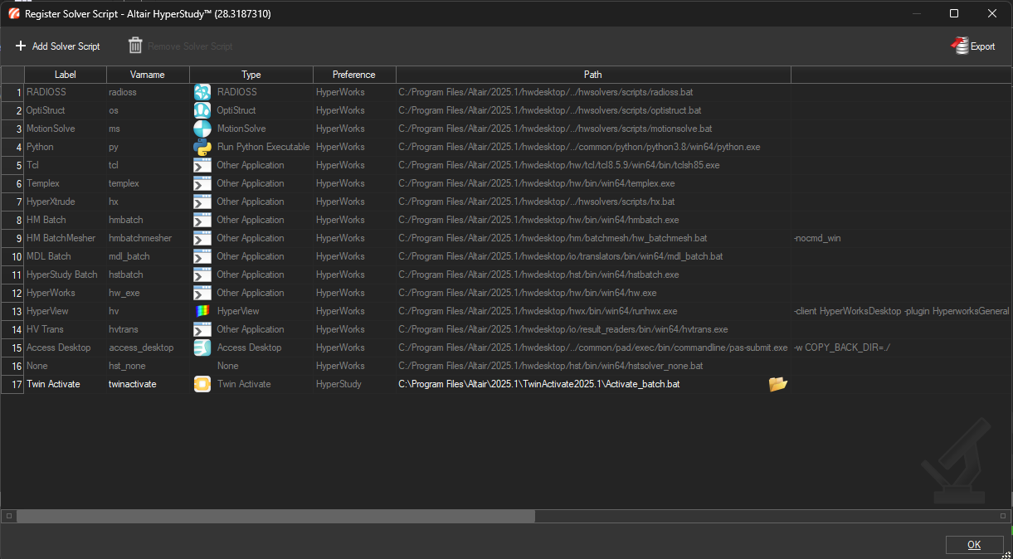This screenshot has width=1013, height=559.
Task: Click the Twin Activate type cell text
Action: pyautogui.click(x=244, y=384)
